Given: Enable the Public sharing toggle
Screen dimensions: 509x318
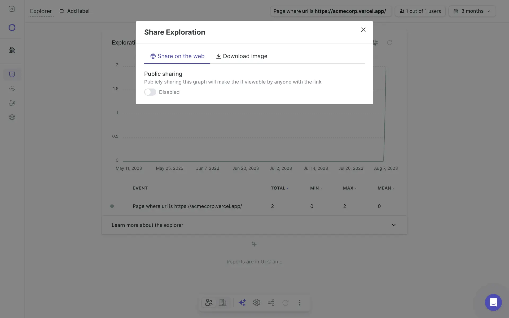Looking at the screenshot, I should point(150,92).
